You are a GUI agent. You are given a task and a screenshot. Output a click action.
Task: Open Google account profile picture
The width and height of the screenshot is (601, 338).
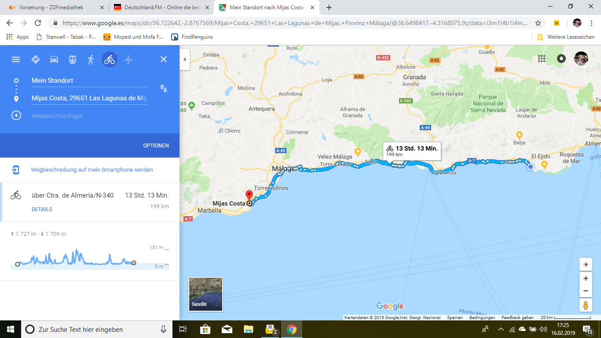click(x=581, y=59)
